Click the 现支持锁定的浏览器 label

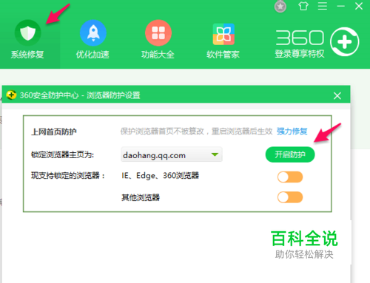(68, 176)
